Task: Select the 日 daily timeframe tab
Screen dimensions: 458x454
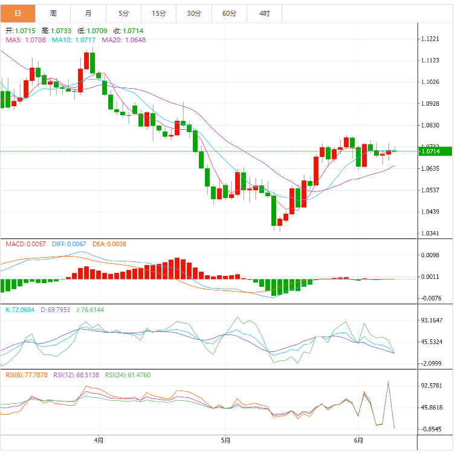Action: (x=18, y=13)
